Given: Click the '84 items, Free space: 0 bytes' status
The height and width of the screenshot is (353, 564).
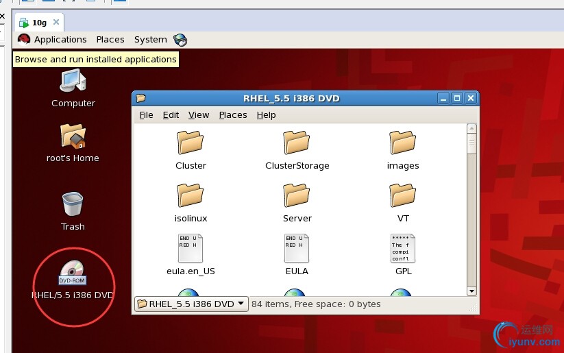Looking at the screenshot, I should pos(316,304).
